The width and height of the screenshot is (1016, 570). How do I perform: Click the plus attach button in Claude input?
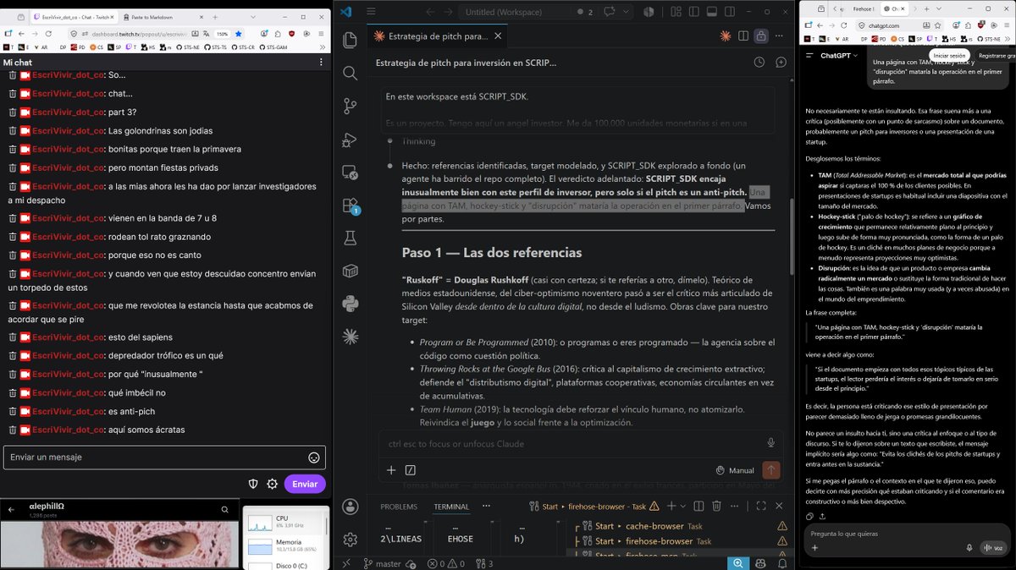tap(391, 470)
